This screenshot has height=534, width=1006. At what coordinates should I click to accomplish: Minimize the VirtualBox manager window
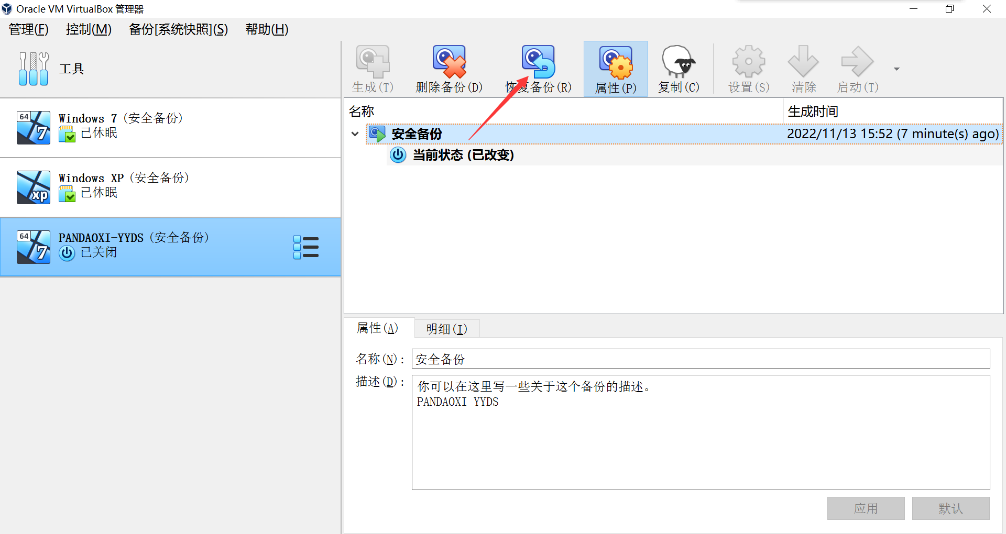coord(913,9)
